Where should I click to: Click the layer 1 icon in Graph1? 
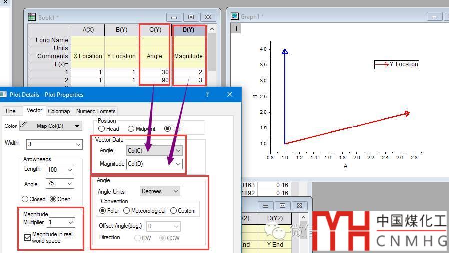tap(236, 29)
